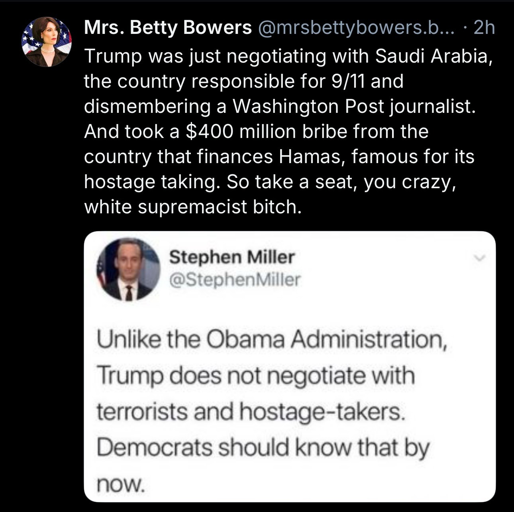Image resolution: width=514 pixels, height=512 pixels.
Task: Select the Stephen Miller name in quoted tweet
Action: [x=231, y=258]
